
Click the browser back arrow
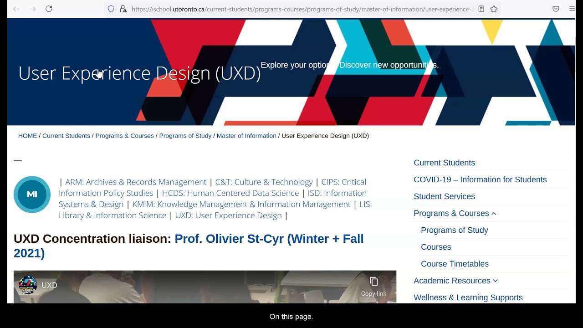pos(16,9)
